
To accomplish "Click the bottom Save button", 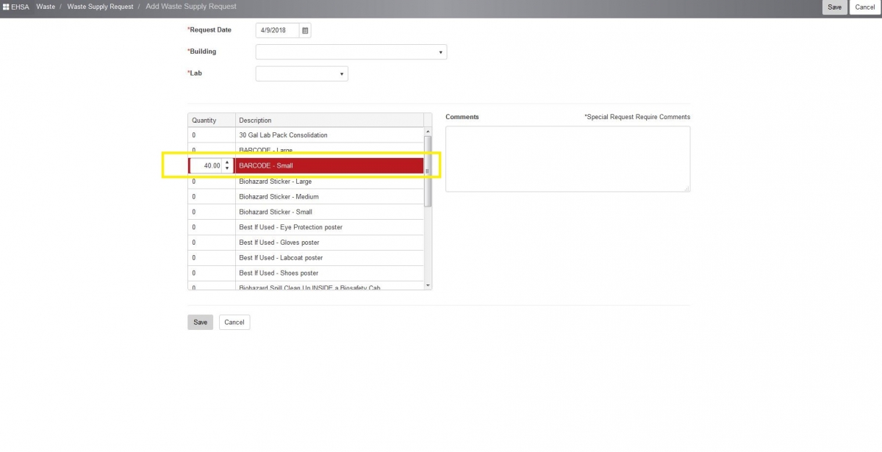I will click(x=200, y=322).
